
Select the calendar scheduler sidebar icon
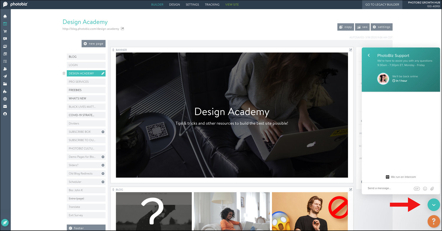point(5,54)
